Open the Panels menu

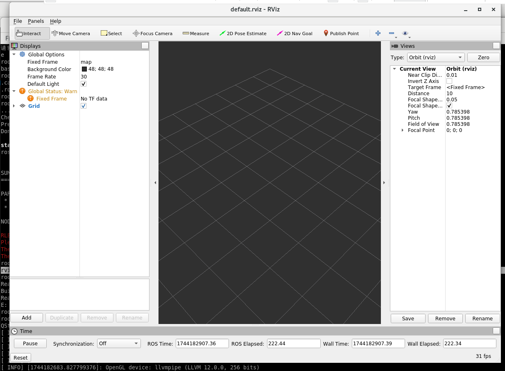36,21
